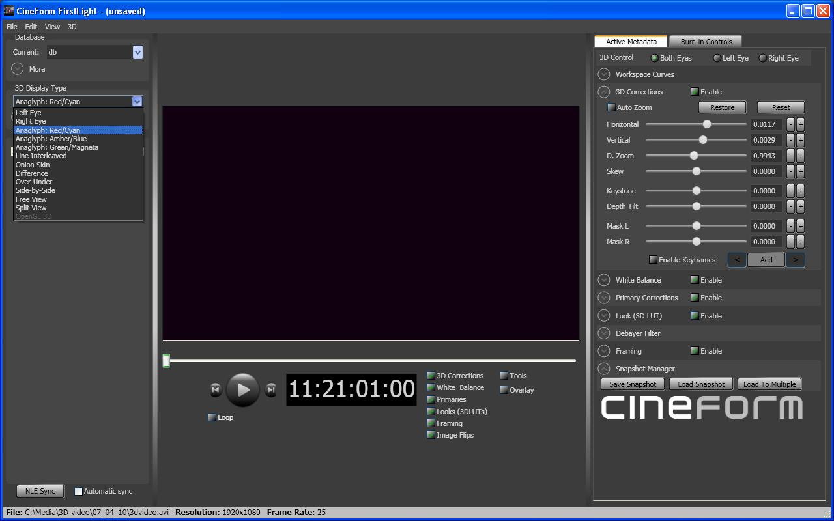
Task: Collapse the 3D Corrections section
Action: coord(604,92)
